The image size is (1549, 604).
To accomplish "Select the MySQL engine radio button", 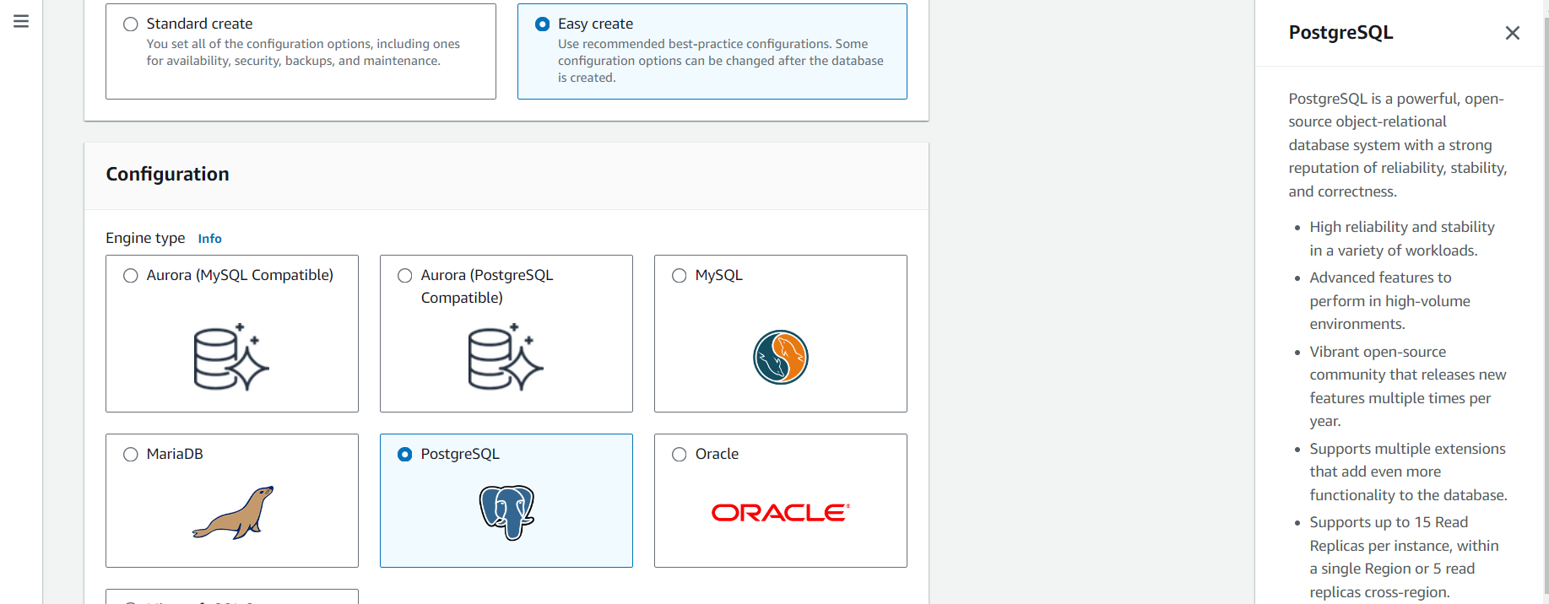I will (x=680, y=276).
